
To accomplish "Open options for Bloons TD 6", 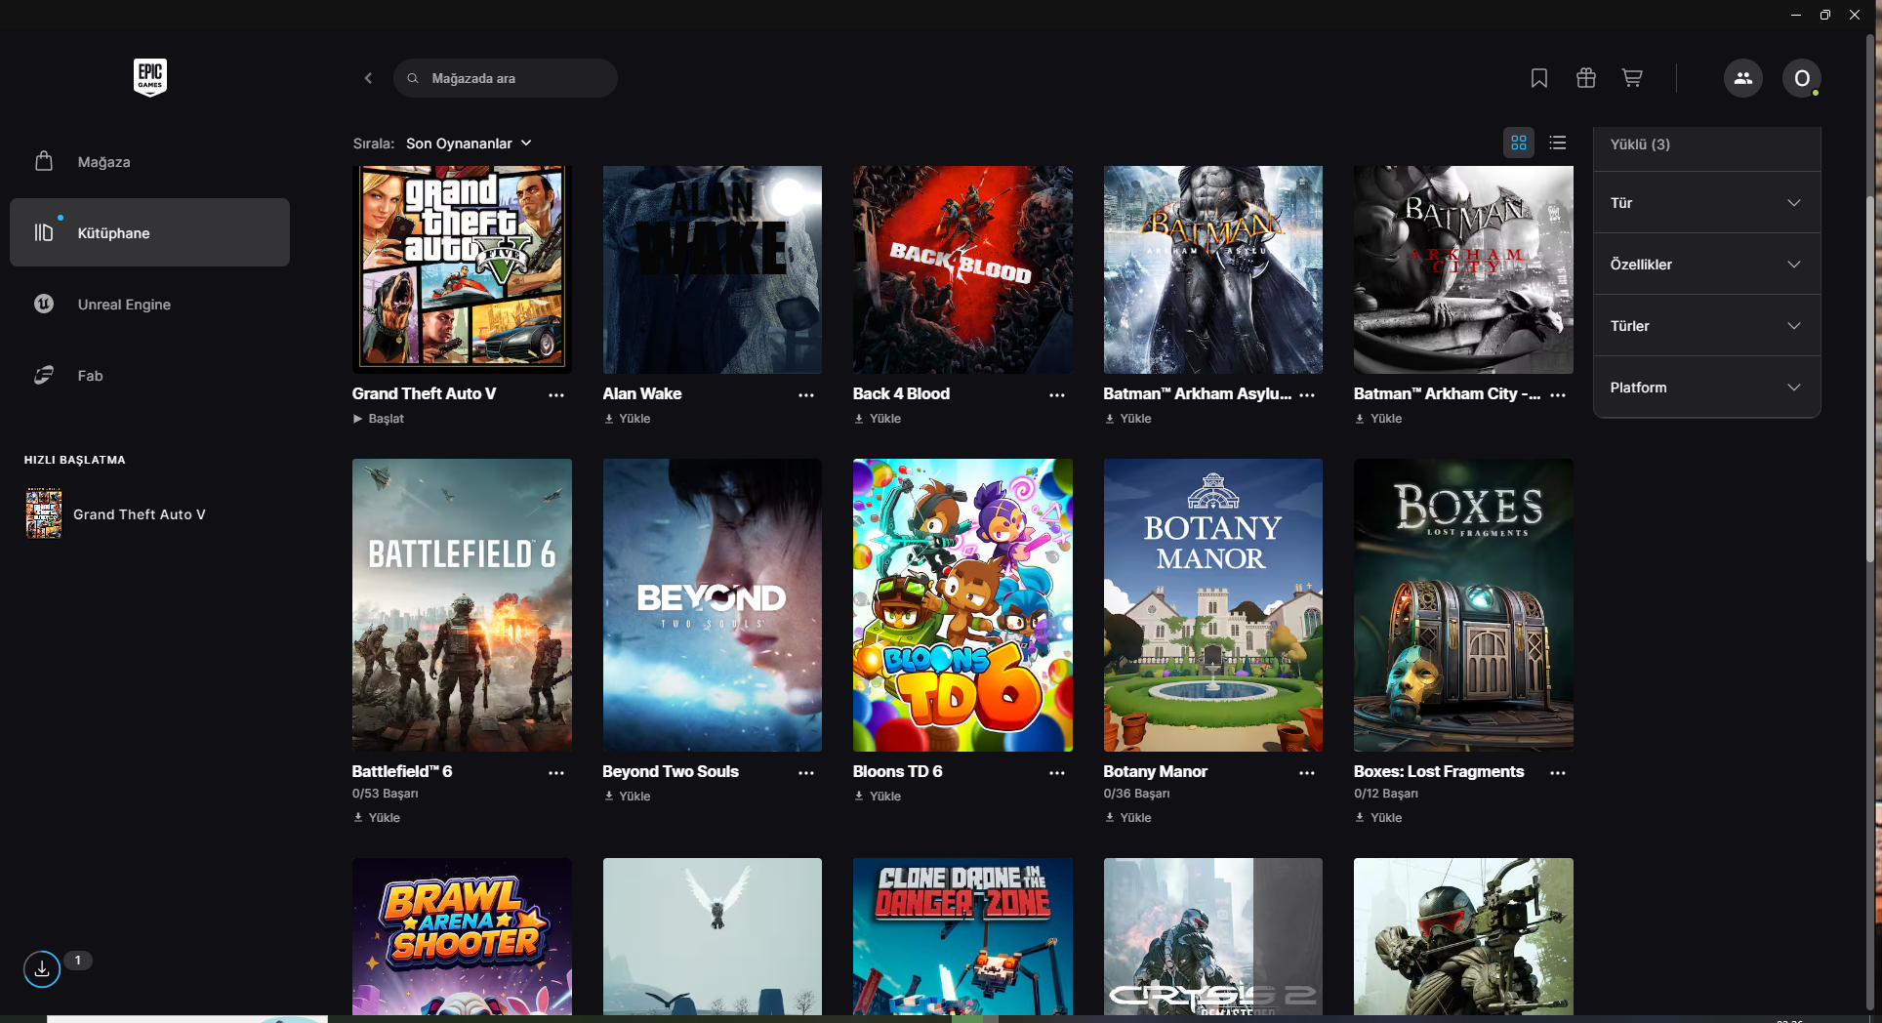I will click(1057, 772).
